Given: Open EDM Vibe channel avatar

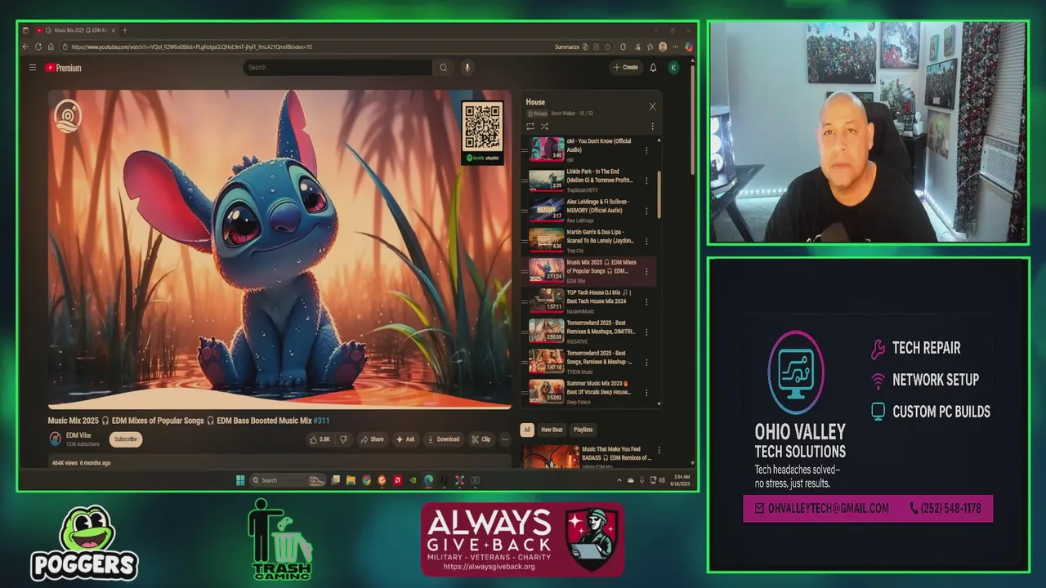Looking at the screenshot, I should tap(55, 439).
